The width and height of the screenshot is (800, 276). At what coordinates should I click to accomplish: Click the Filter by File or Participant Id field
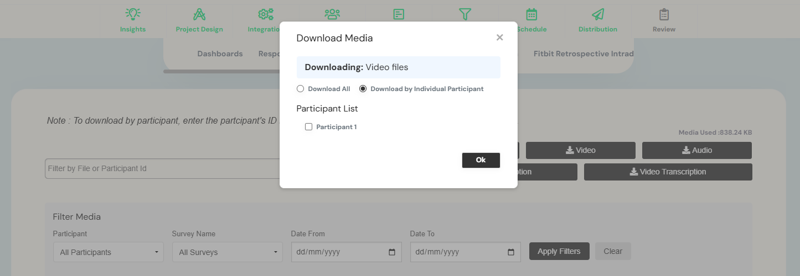click(x=162, y=168)
